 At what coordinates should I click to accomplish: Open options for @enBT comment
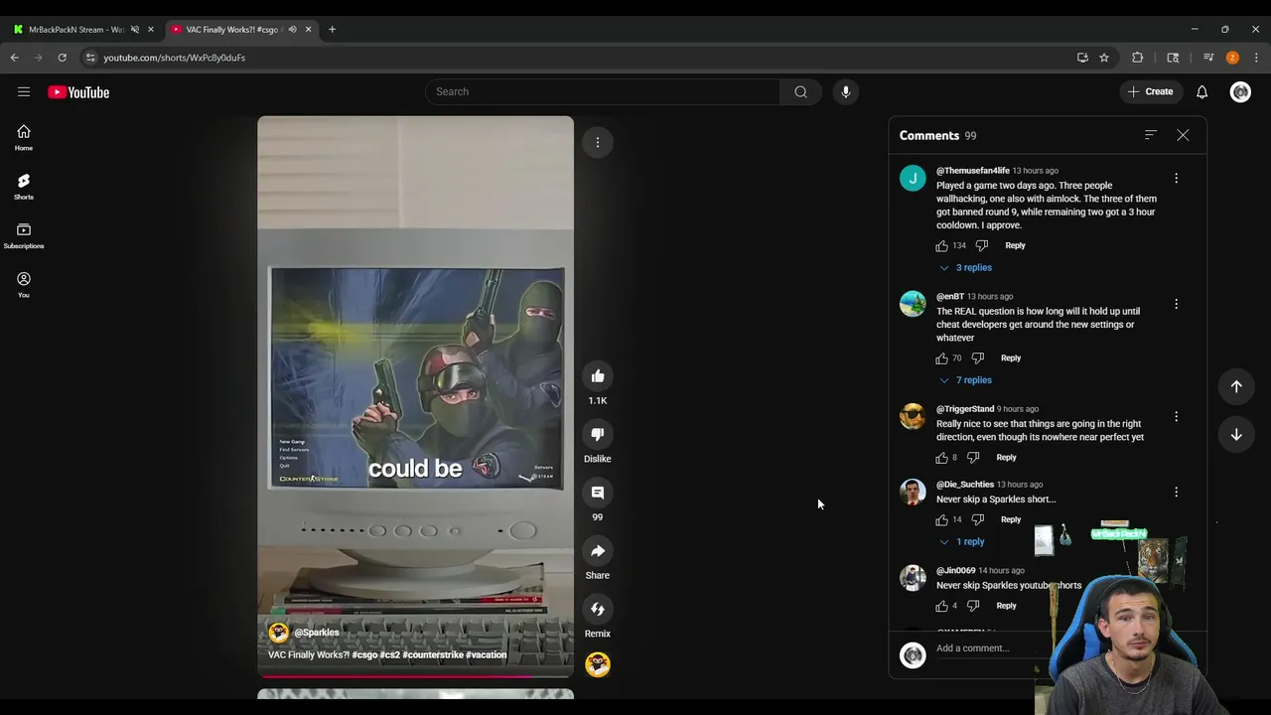point(1177,304)
